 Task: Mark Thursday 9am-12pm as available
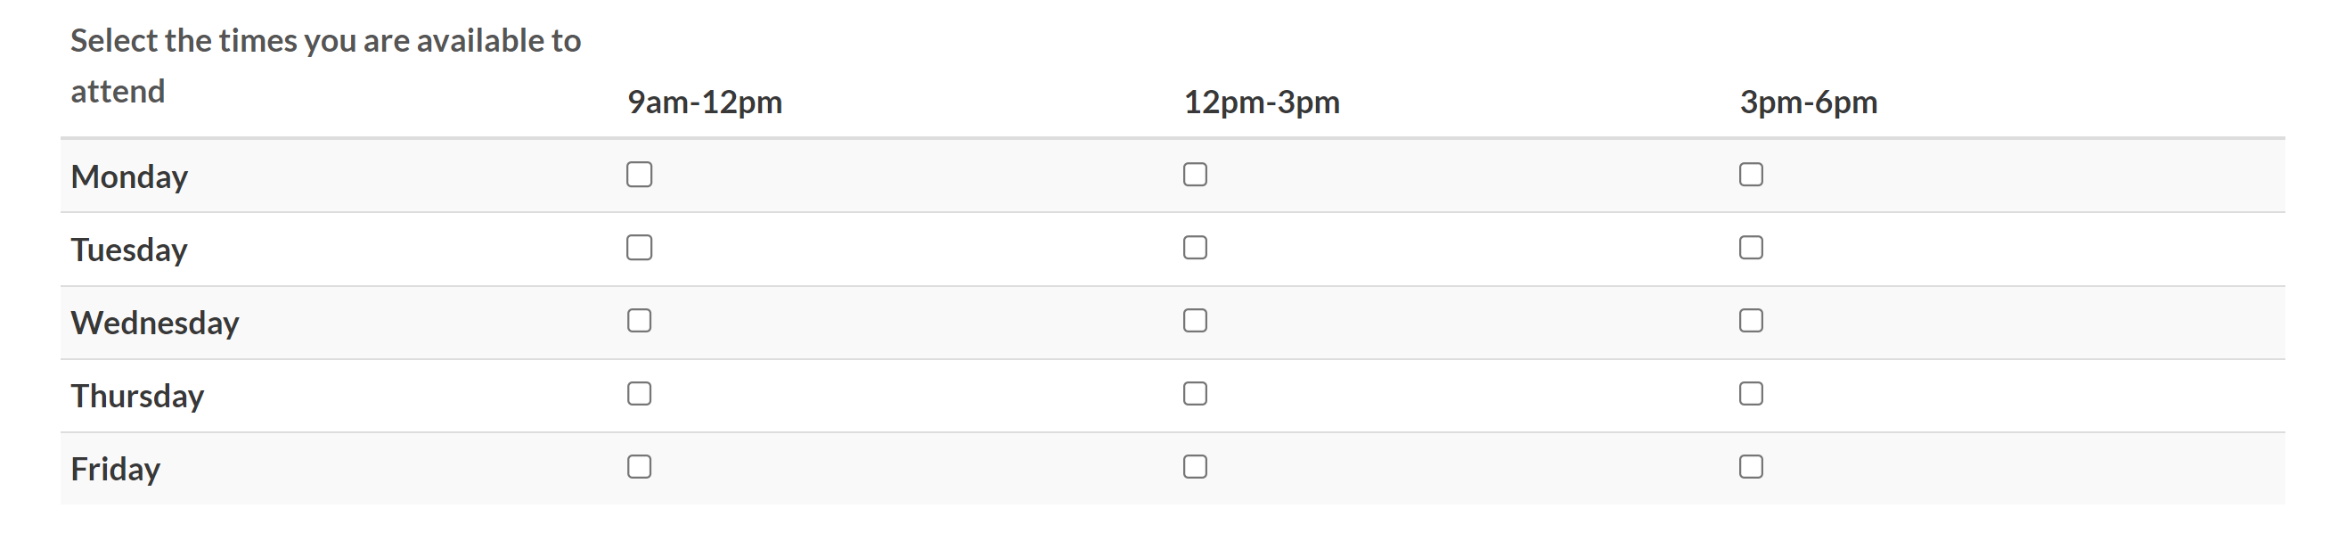(x=640, y=393)
